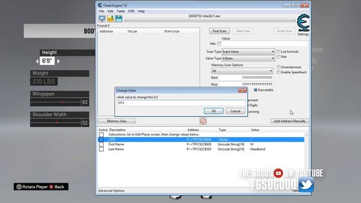361x203 pixels.
Task: Enable the Unrandomizer checkbox
Action: [x=279, y=67]
